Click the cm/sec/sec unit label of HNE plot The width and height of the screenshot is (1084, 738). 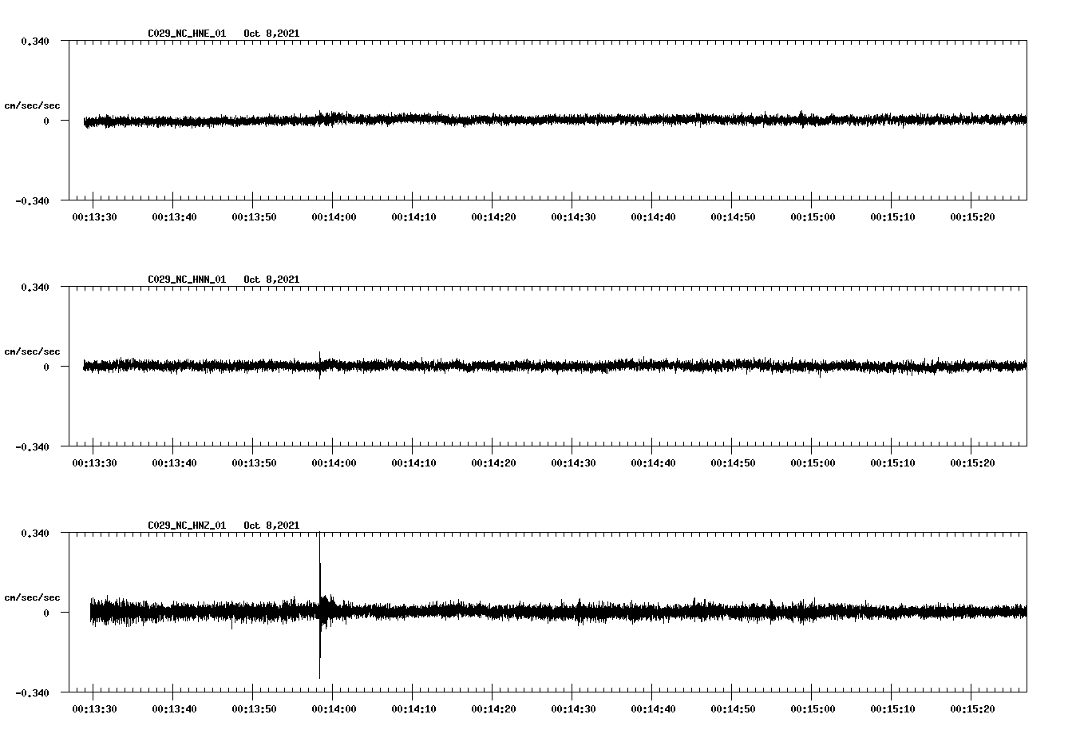[32, 105]
